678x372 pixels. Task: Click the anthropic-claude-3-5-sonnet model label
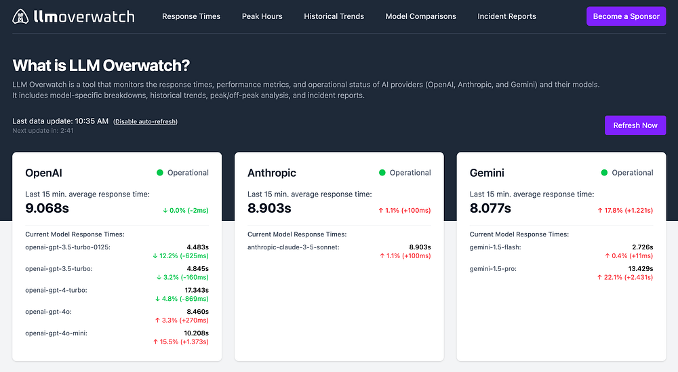coord(293,247)
